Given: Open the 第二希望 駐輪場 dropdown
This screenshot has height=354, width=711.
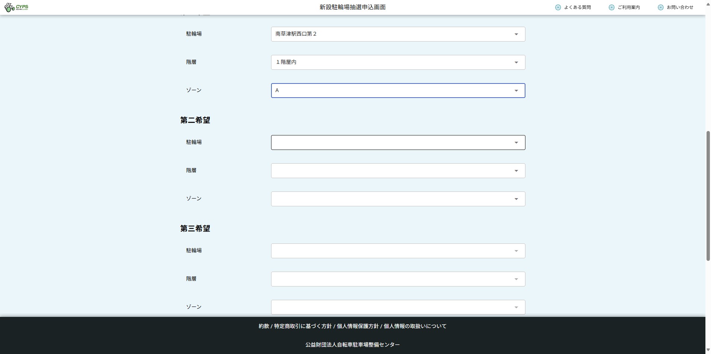Looking at the screenshot, I should pyautogui.click(x=398, y=142).
